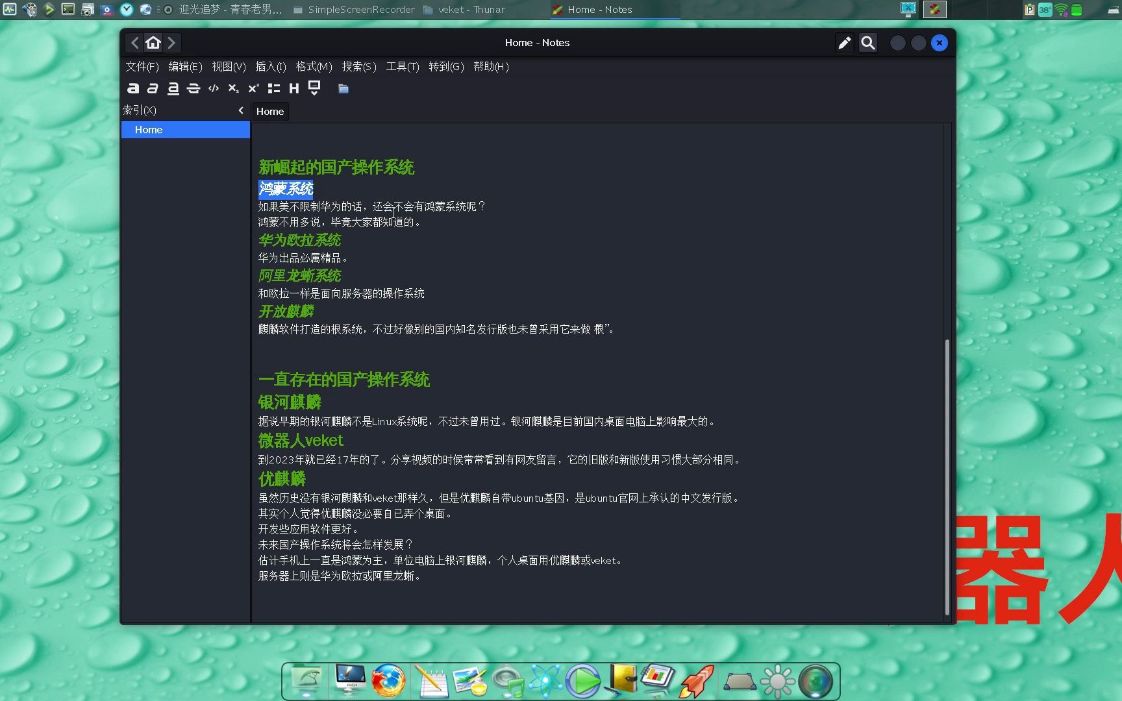Click temperature 38° tray indicator
The image size is (1122, 701).
[x=1045, y=9]
